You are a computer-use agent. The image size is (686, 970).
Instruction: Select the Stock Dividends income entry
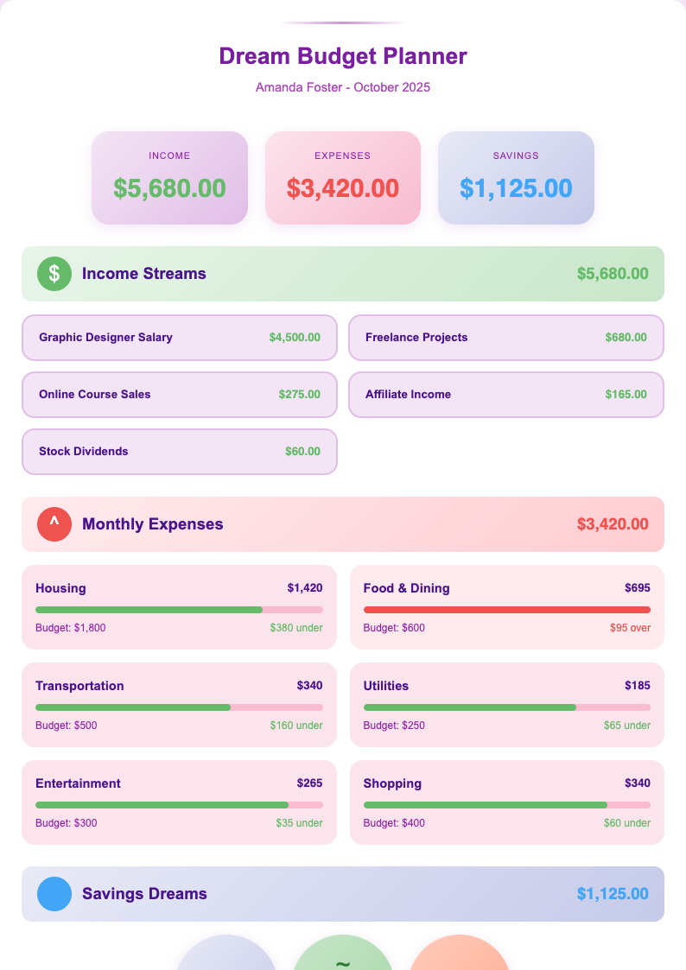point(179,451)
